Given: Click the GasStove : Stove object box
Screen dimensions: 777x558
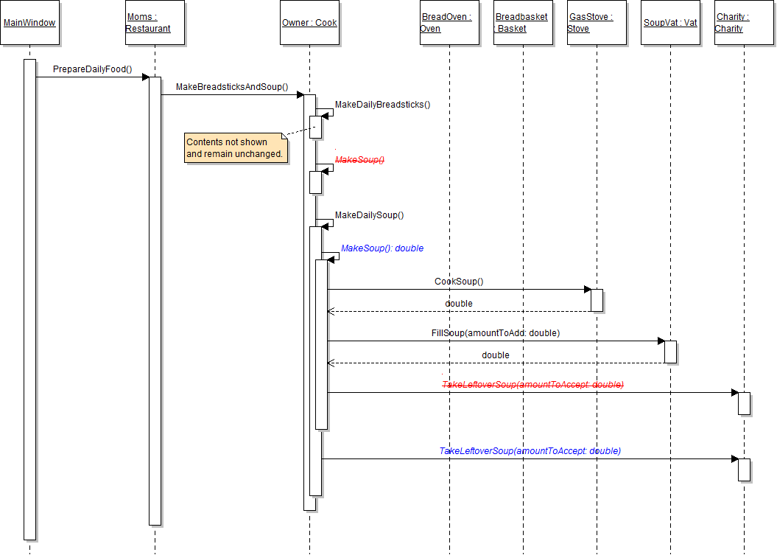Looking at the screenshot, I should [x=597, y=23].
